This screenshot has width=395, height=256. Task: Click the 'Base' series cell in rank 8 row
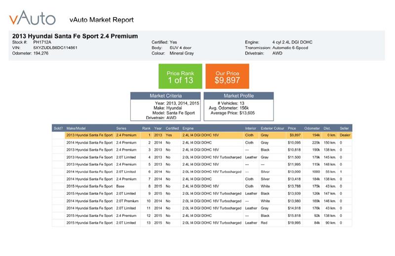[120, 186]
